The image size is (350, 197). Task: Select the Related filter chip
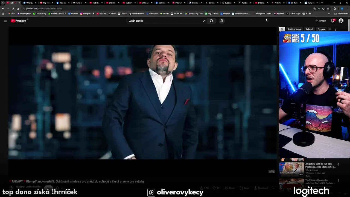click(309, 29)
